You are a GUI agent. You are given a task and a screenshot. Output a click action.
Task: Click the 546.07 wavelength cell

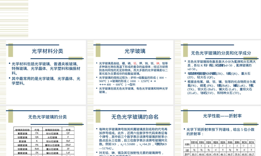[x=230, y=154]
